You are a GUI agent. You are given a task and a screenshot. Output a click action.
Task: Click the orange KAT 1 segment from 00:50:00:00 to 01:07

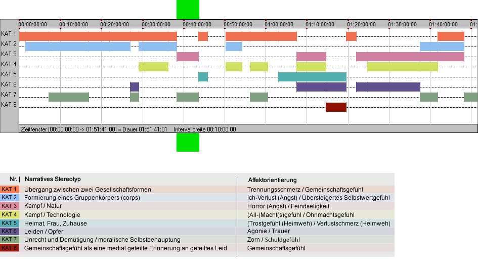coord(261,36)
